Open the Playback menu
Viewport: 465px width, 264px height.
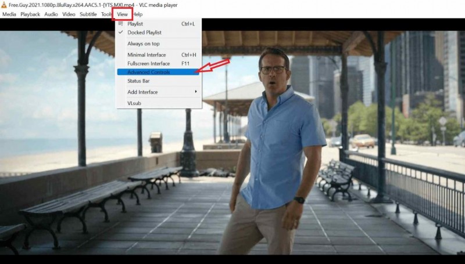point(30,14)
